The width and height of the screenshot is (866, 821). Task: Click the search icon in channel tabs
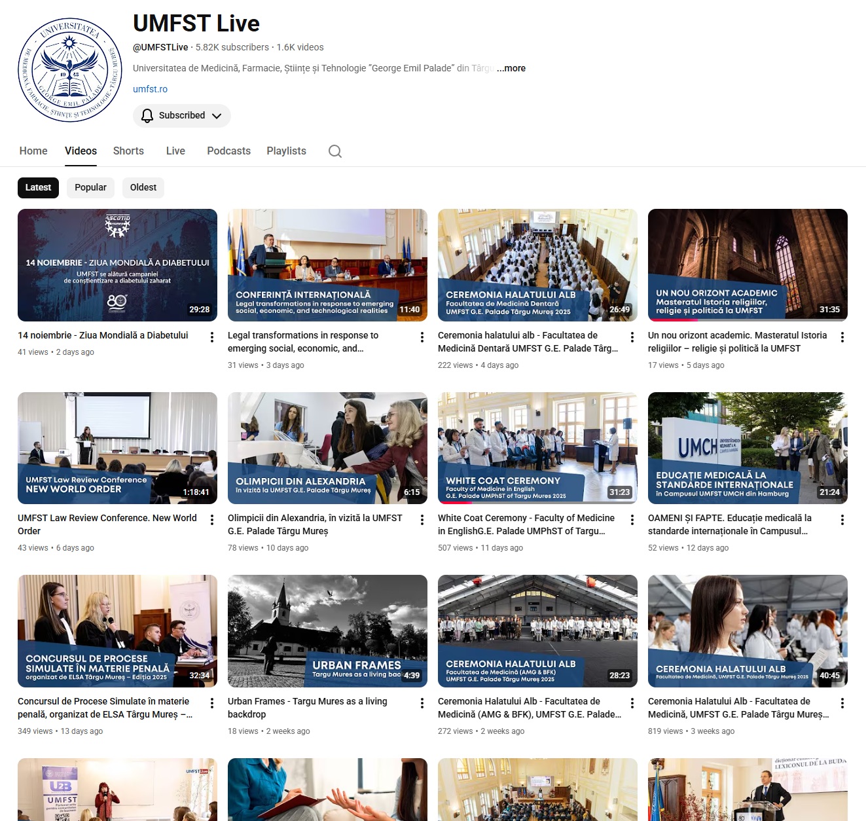coord(335,151)
